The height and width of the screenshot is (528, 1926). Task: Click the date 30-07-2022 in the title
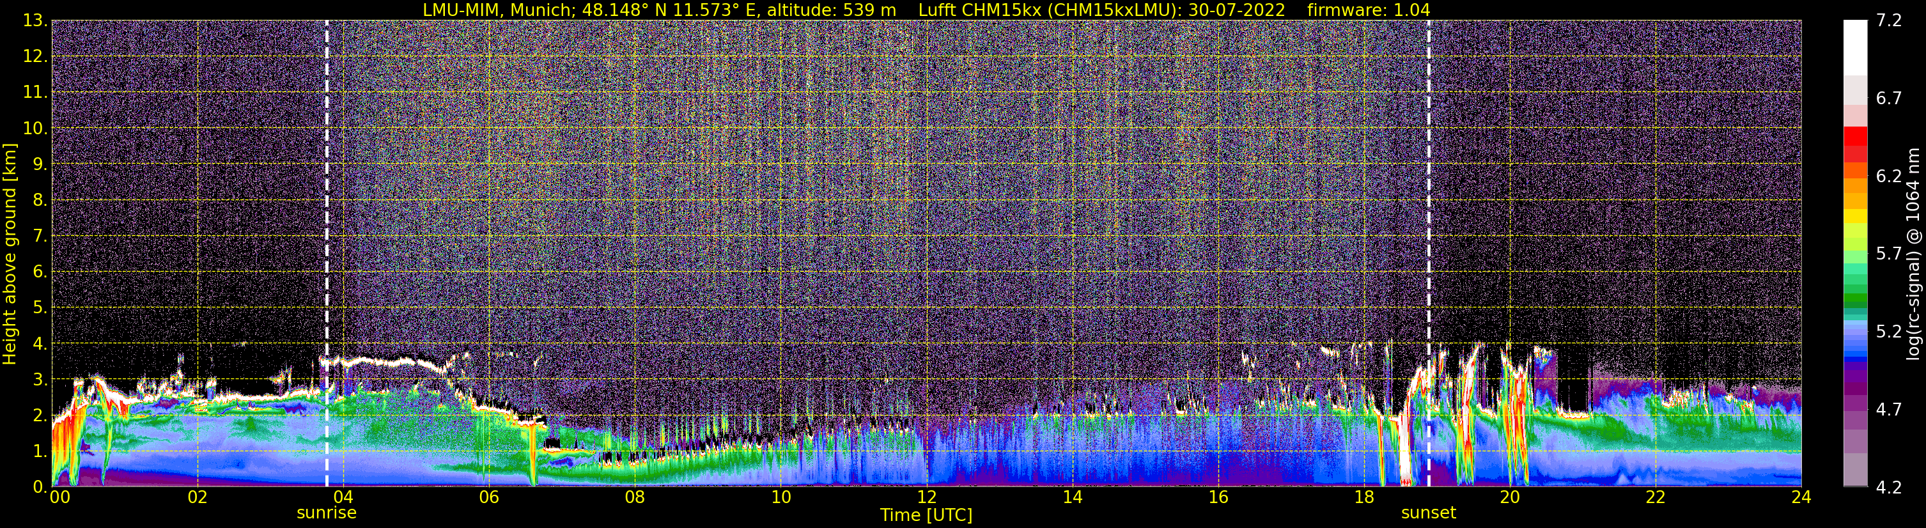pos(1237,10)
